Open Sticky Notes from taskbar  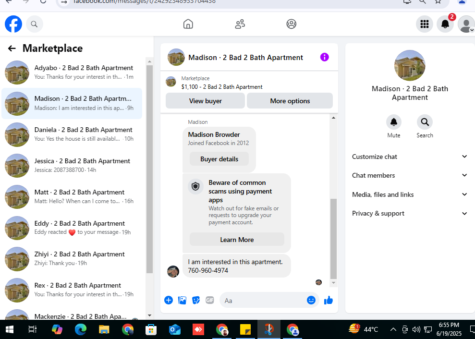[245, 329]
